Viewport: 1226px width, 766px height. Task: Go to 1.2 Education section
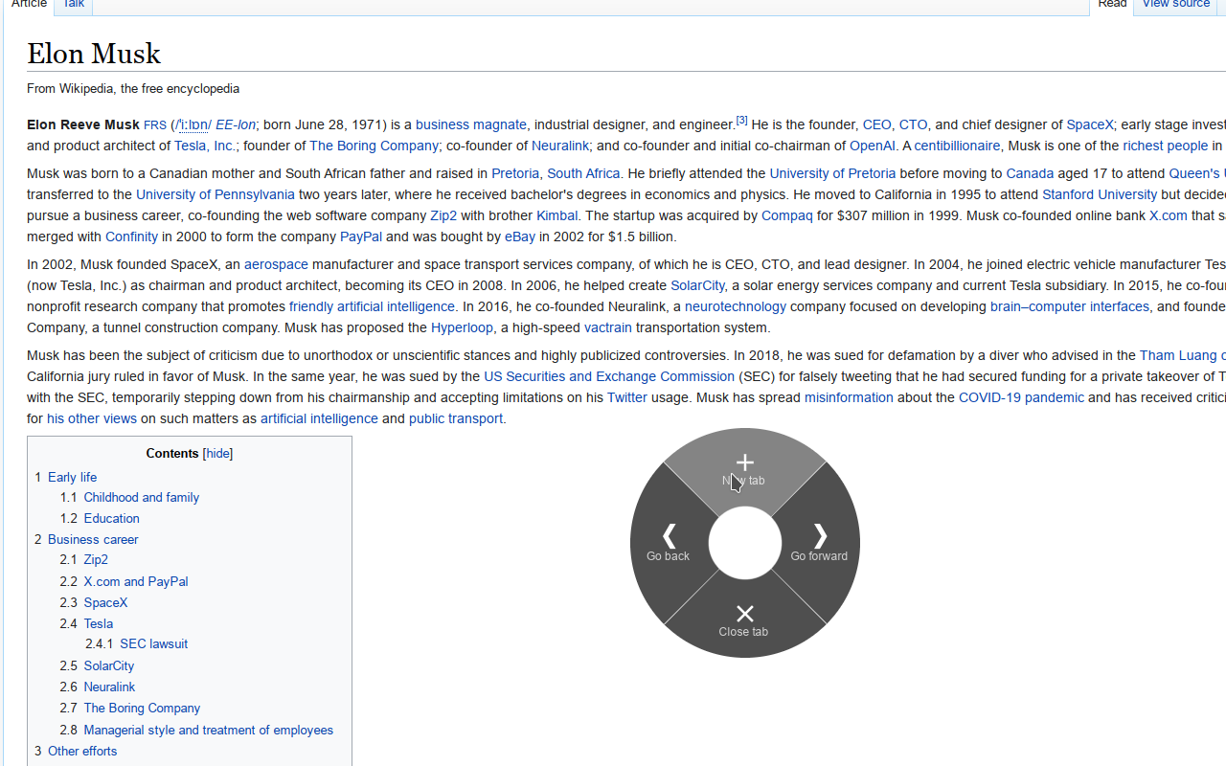pyautogui.click(x=100, y=518)
